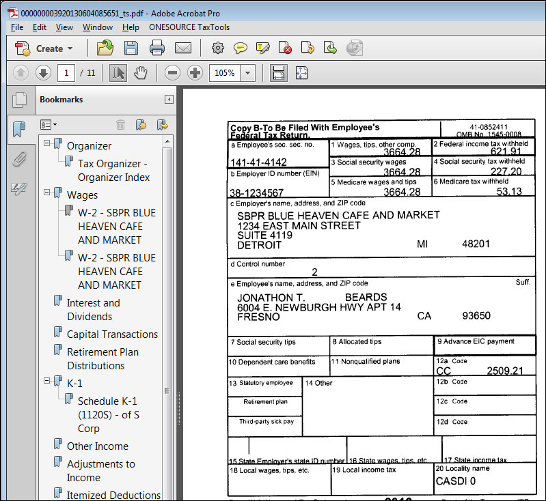The height and width of the screenshot is (501, 546).
Task: Select the Hand pan tool
Action: [x=140, y=73]
